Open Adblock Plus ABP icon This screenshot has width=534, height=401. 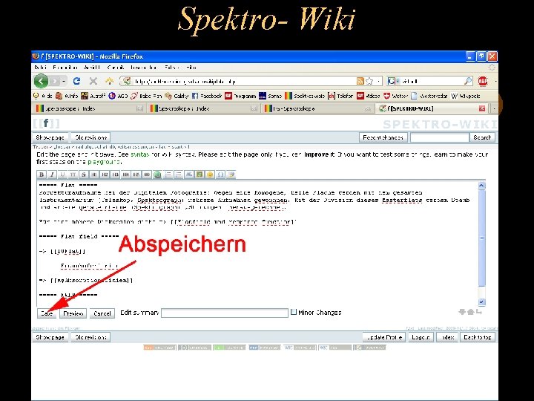pos(483,81)
